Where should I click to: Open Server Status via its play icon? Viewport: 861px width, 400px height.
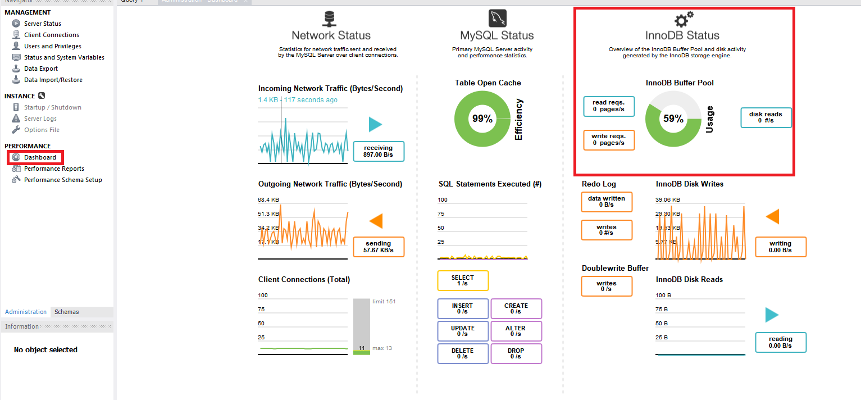pyautogui.click(x=16, y=24)
